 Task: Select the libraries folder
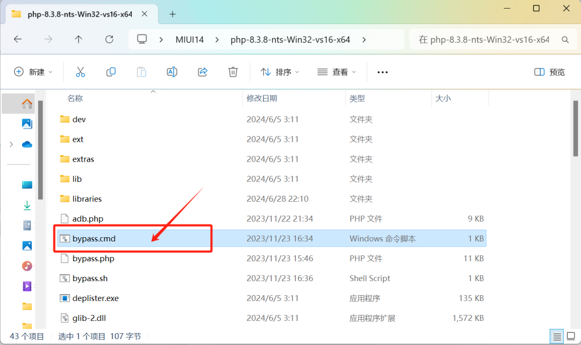272,199
